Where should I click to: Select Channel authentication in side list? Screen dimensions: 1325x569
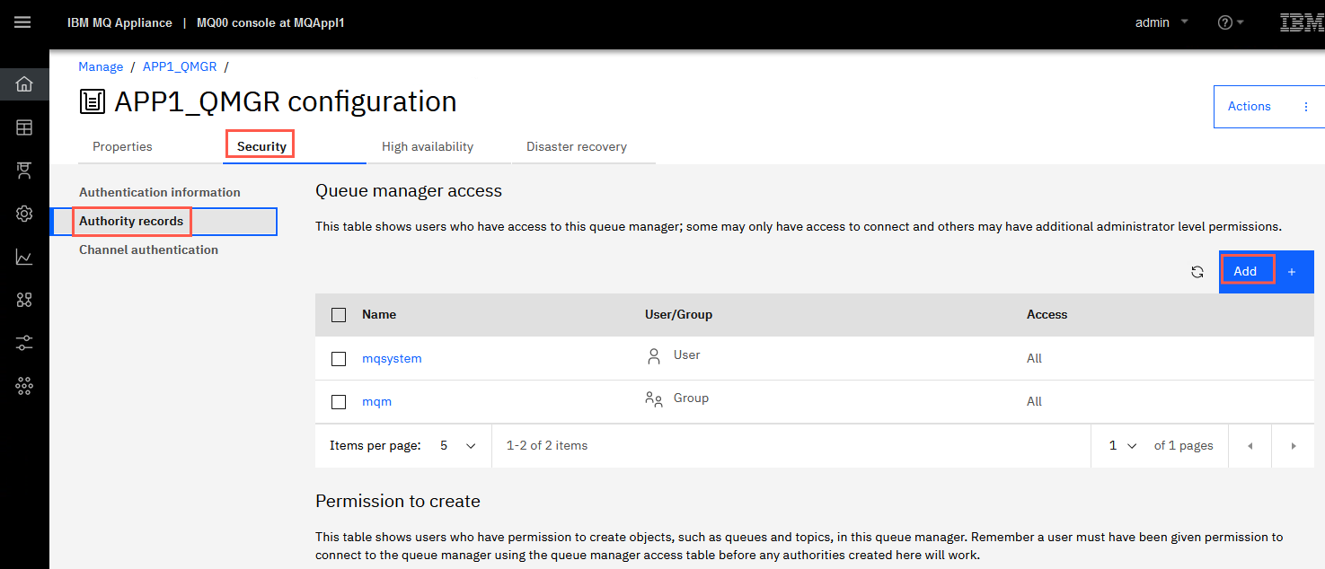pyautogui.click(x=149, y=249)
